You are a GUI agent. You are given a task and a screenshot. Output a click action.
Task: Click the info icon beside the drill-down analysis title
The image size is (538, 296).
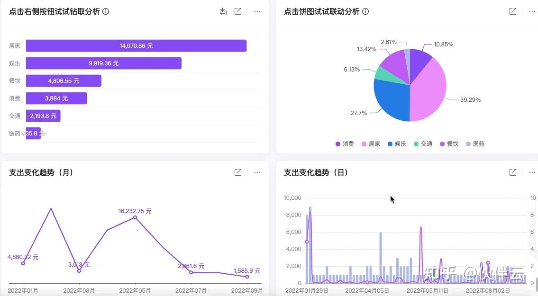point(106,11)
